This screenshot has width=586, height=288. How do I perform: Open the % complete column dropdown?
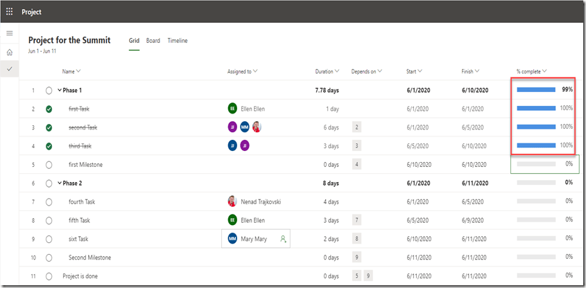coord(544,71)
